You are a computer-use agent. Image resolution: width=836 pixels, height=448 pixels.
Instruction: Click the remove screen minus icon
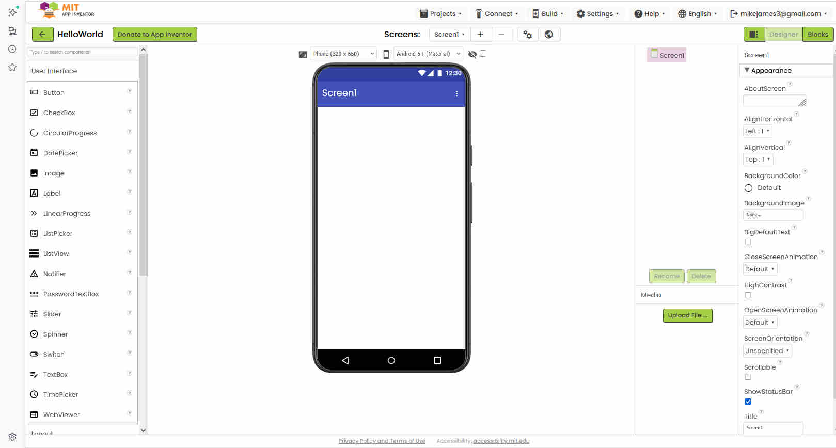[x=501, y=35]
